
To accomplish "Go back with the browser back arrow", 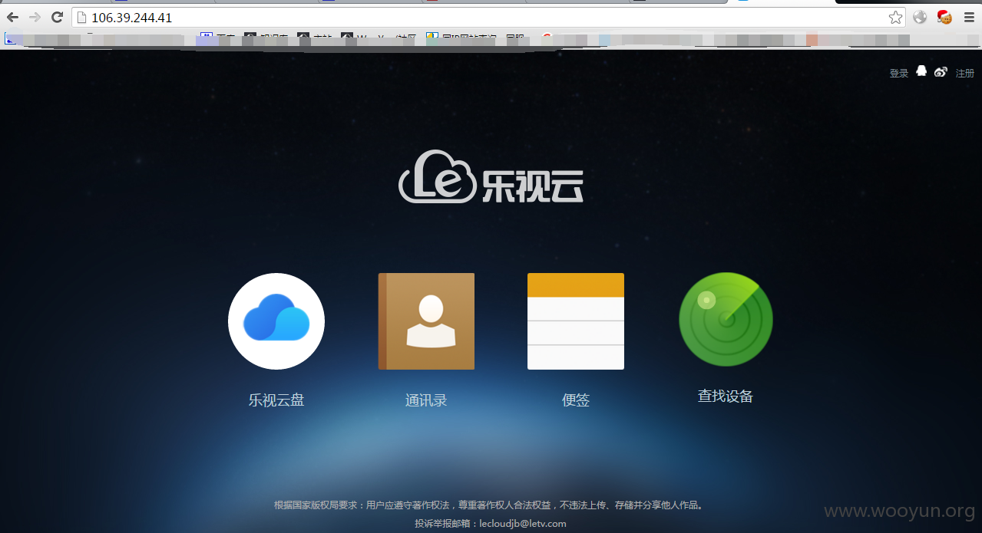I will click(12, 17).
